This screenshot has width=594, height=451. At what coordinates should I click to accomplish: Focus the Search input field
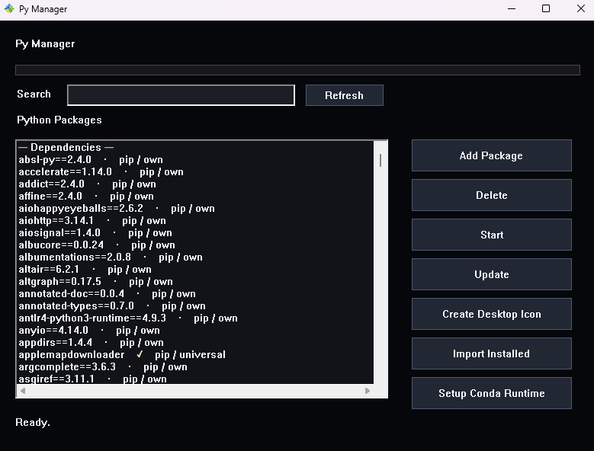[x=181, y=95]
